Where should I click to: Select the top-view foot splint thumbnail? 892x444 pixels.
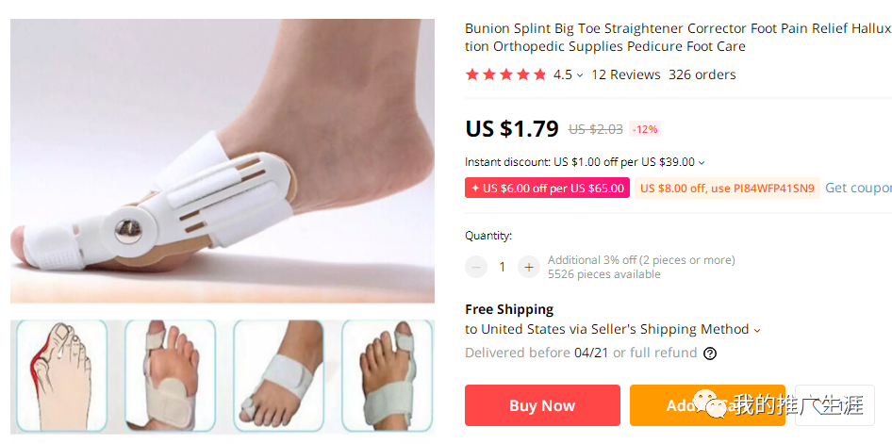tap(170, 375)
